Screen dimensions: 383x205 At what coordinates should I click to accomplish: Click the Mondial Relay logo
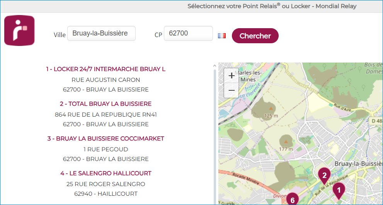19,30
